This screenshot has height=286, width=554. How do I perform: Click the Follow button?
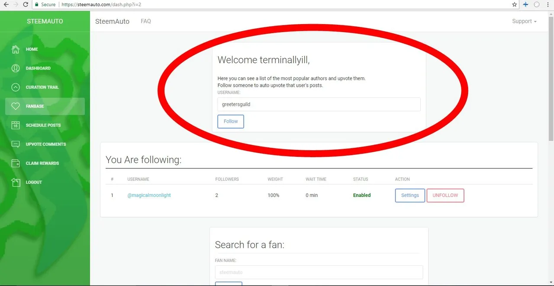(x=231, y=121)
